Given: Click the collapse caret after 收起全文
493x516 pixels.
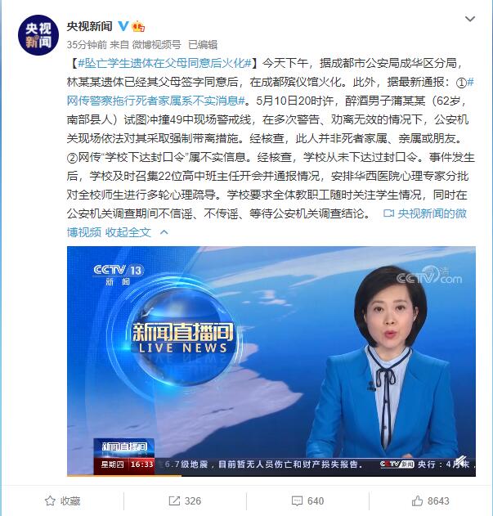Looking at the screenshot, I should click(x=164, y=232).
